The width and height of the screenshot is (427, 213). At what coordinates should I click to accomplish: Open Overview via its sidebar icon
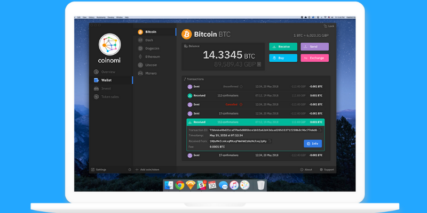click(96, 72)
